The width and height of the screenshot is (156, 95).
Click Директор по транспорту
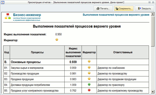point(111,85)
